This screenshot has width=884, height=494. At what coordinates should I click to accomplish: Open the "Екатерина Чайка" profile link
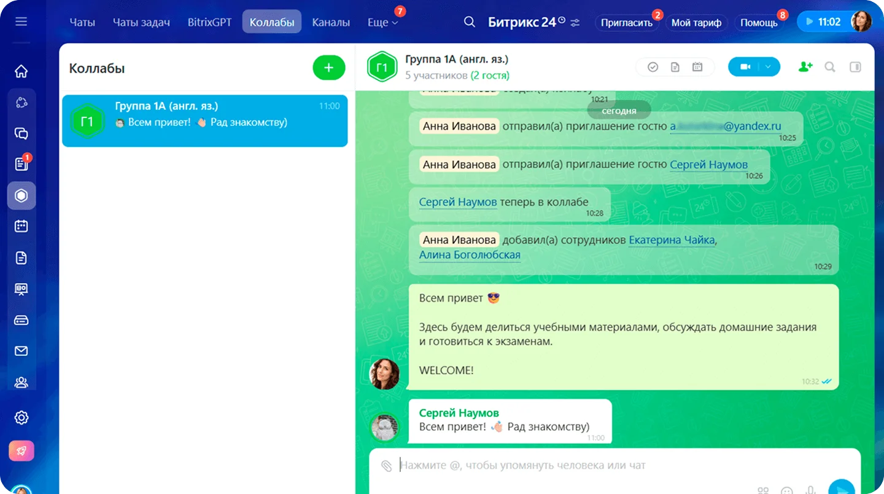[x=672, y=240]
